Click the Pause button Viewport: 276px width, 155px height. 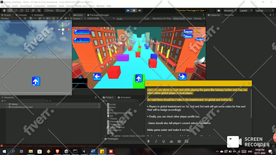(x=134, y=11)
